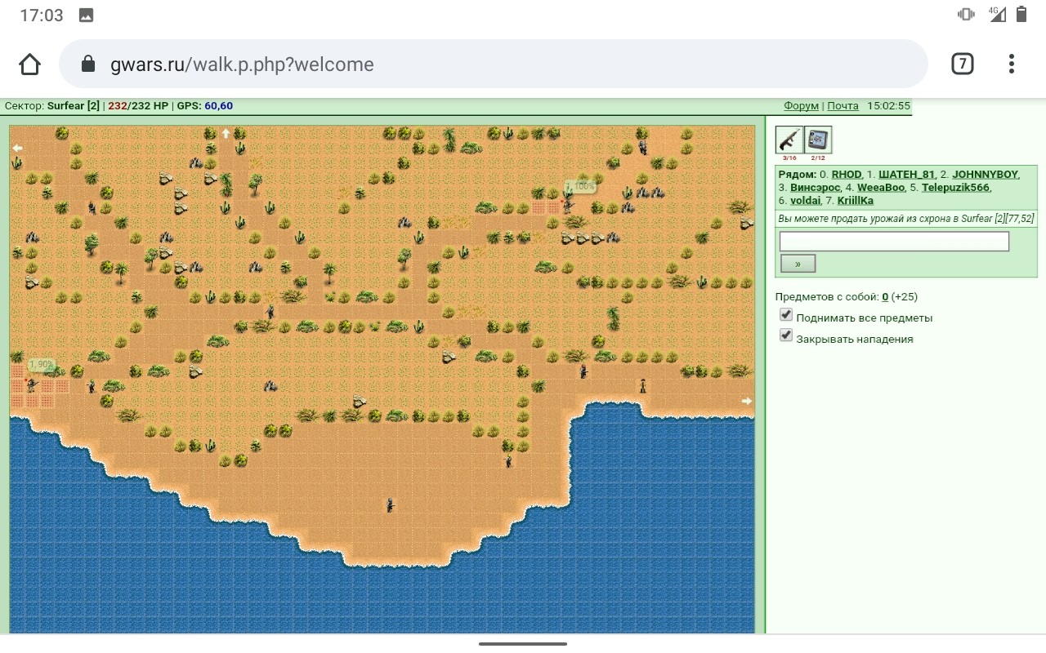
Task: Focus the chat text input field
Action: (x=894, y=242)
